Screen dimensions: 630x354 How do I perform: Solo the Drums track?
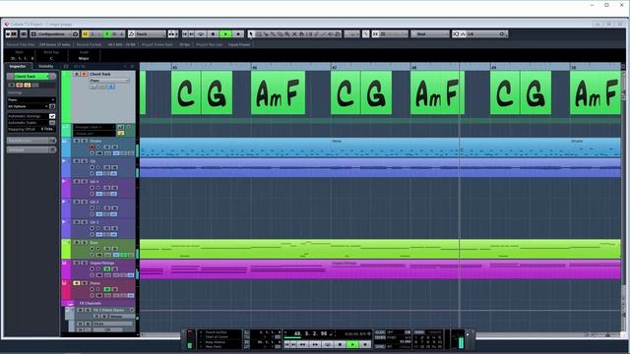[x=85, y=141]
